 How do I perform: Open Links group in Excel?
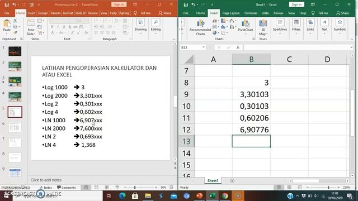click(310, 26)
